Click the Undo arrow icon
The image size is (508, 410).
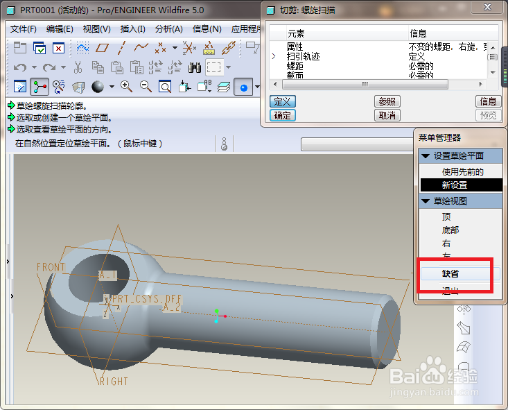(20, 67)
